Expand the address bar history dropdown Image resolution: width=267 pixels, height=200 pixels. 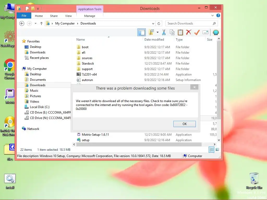click(x=153, y=24)
